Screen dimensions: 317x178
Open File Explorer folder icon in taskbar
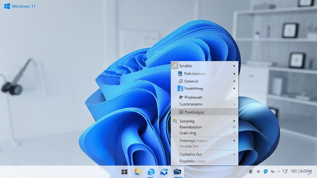point(137,172)
